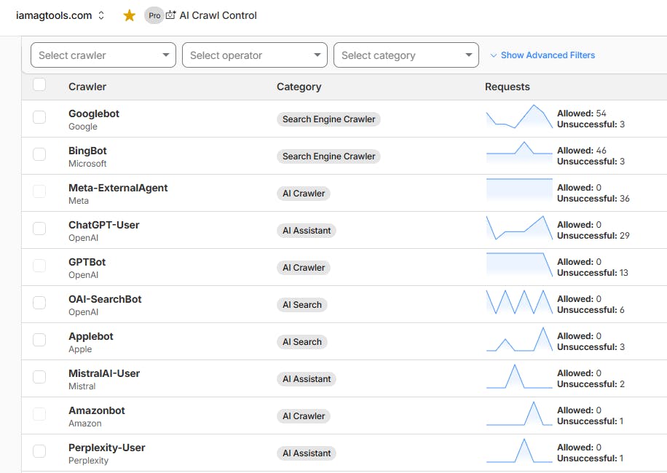Open the Select category dropdown
The width and height of the screenshot is (667, 473).
(406, 55)
